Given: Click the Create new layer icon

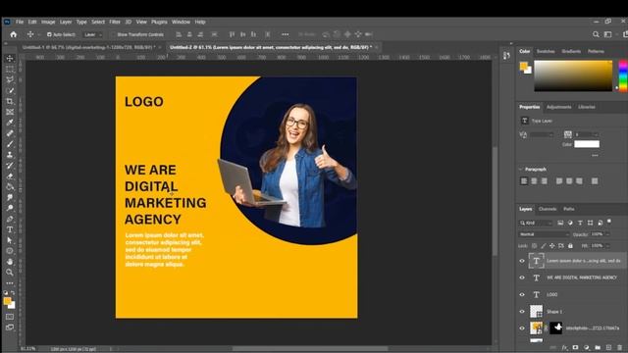Looking at the screenshot, I should pos(608,348).
